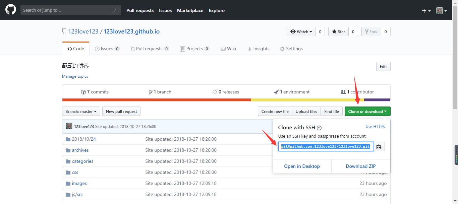
Task: Click the SSH help question mark icon
Action: [x=319, y=128]
